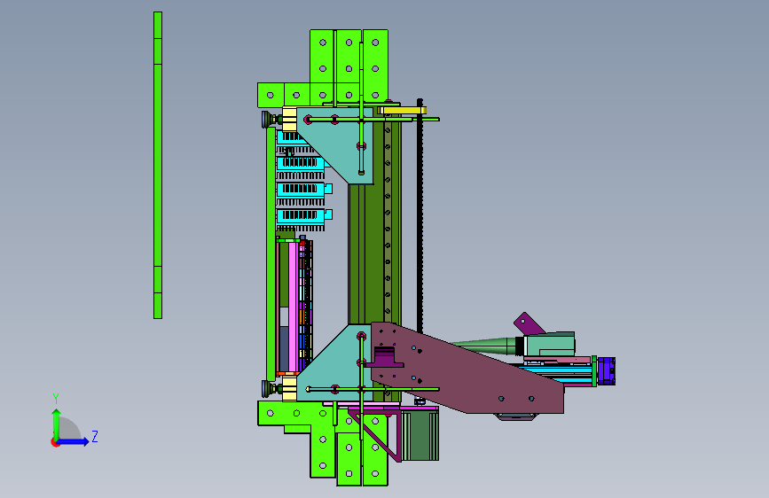This screenshot has height=498, width=769.
Task: Select the purple motor at the actuator's right end
Action: (607, 371)
